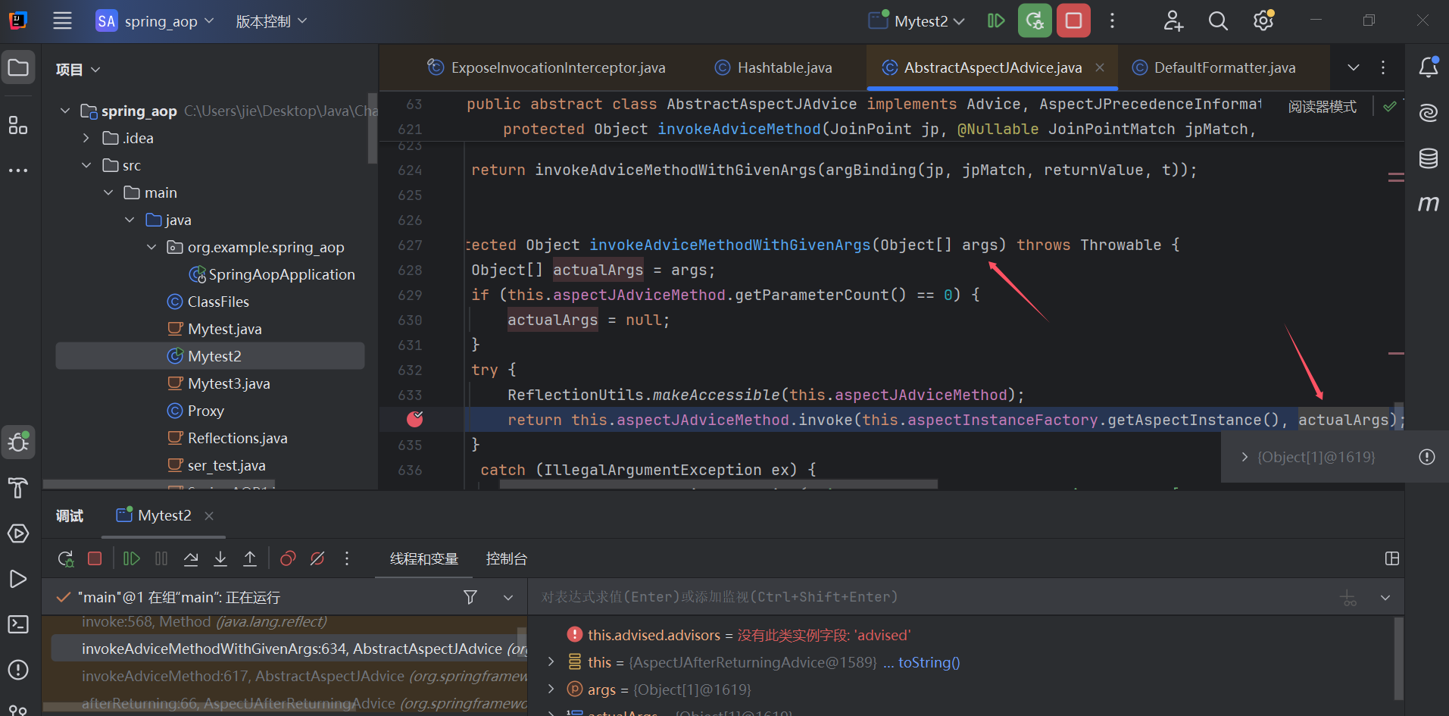Image resolution: width=1449 pixels, height=716 pixels.
Task: Stop Mytest2 with red square button
Action: (x=1074, y=20)
